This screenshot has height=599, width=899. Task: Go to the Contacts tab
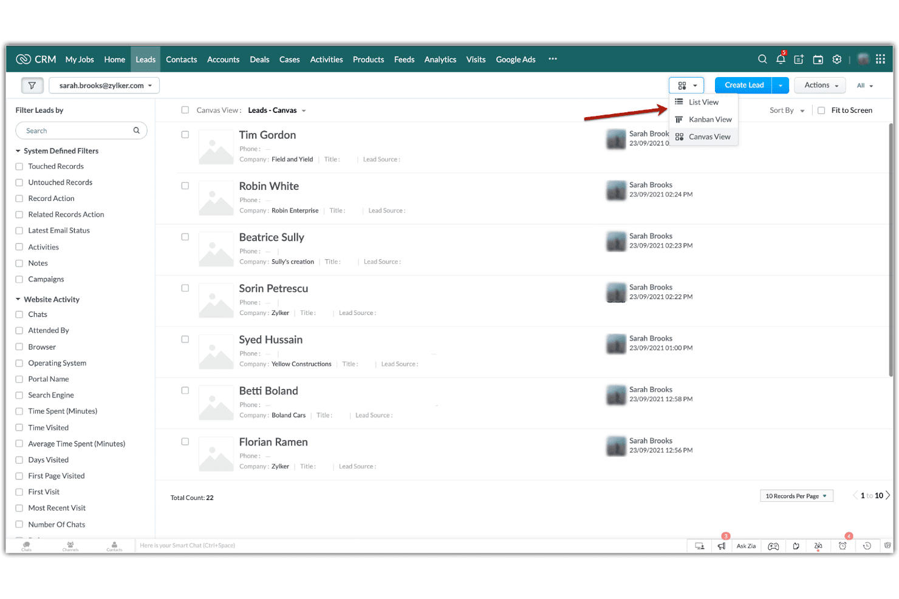tap(182, 59)
